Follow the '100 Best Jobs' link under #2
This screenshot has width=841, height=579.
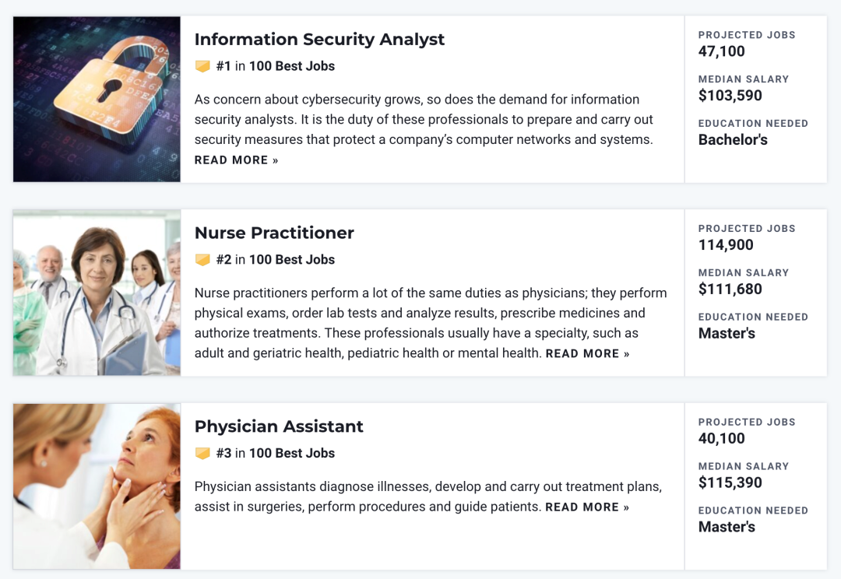292,259
